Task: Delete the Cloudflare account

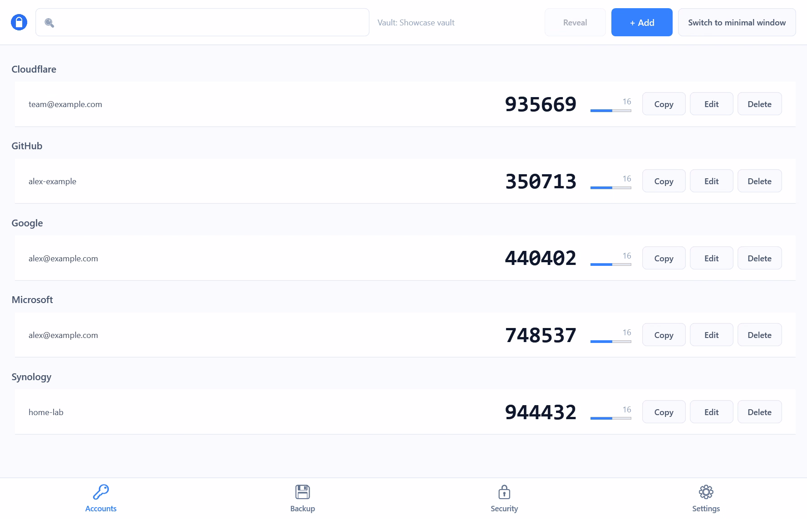Action: (759, 104)
